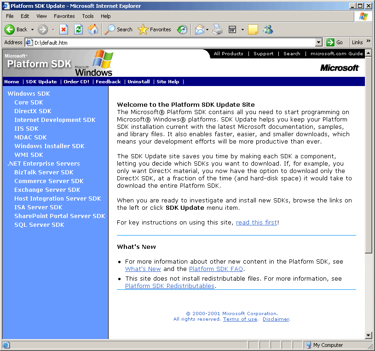Select DirectX SDK in sidebar
The image size is (375, 351).
33,111
